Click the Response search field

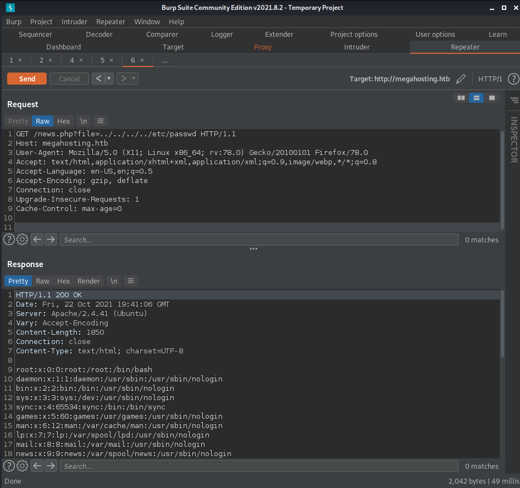point(259,466)
